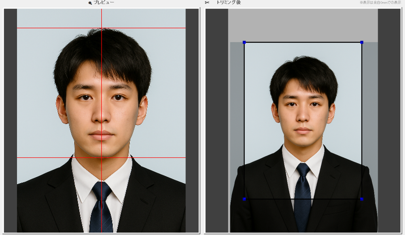Select the top-left blue crop handle
This screenshot has width=405, height=235.
click(244, 42)
